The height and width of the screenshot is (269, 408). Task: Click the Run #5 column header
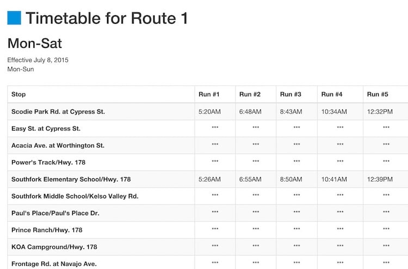click(x=378, y=95)
